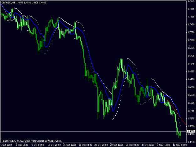196x147 pixels.
Task: Click price scale value 1.5090
Action: (x=191, y=126)
